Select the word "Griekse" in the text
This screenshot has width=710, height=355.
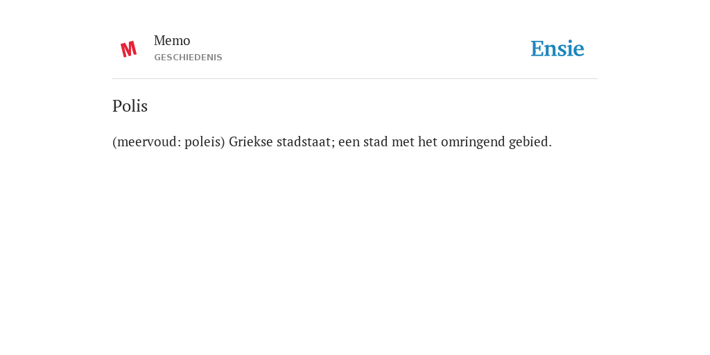tap(251, 142)
